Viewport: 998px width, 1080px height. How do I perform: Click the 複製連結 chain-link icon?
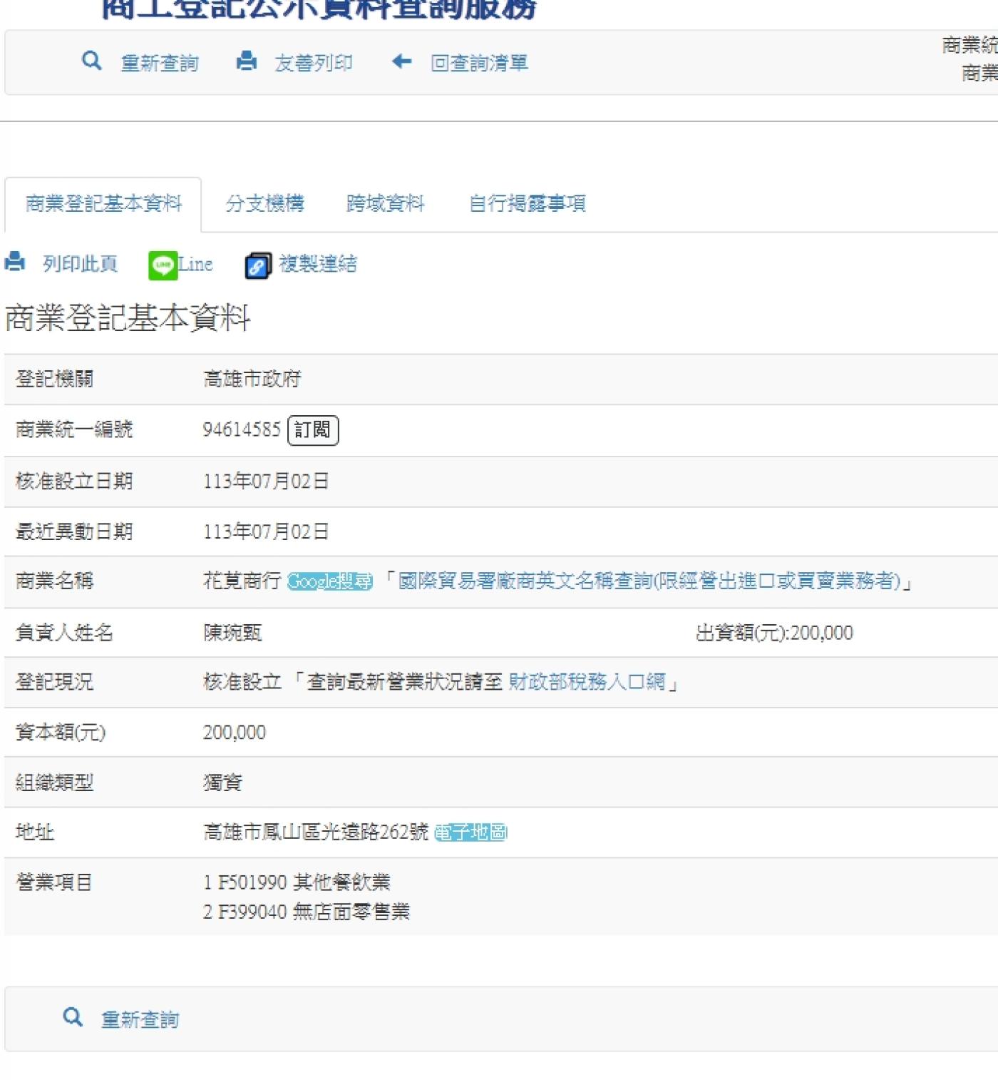coord(257,265)
